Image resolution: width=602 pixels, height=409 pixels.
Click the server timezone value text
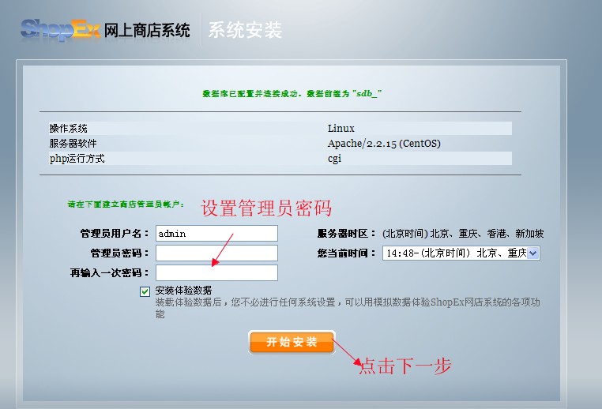click(x=463, y=233)
